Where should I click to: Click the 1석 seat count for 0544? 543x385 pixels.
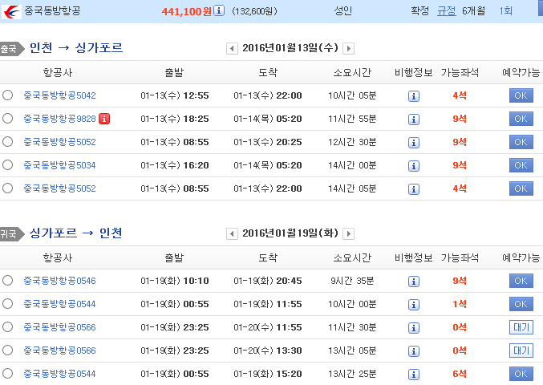point(460,304)
